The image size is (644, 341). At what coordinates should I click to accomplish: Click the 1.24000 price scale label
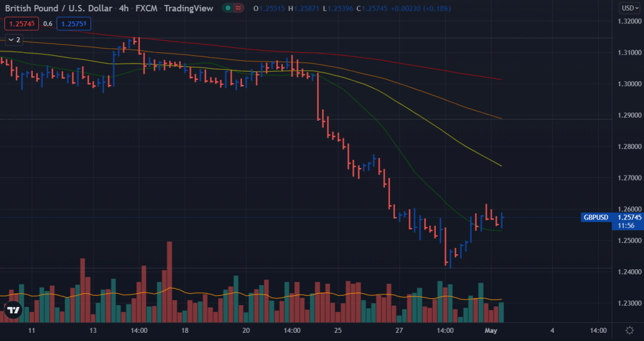tap(629, 272)
